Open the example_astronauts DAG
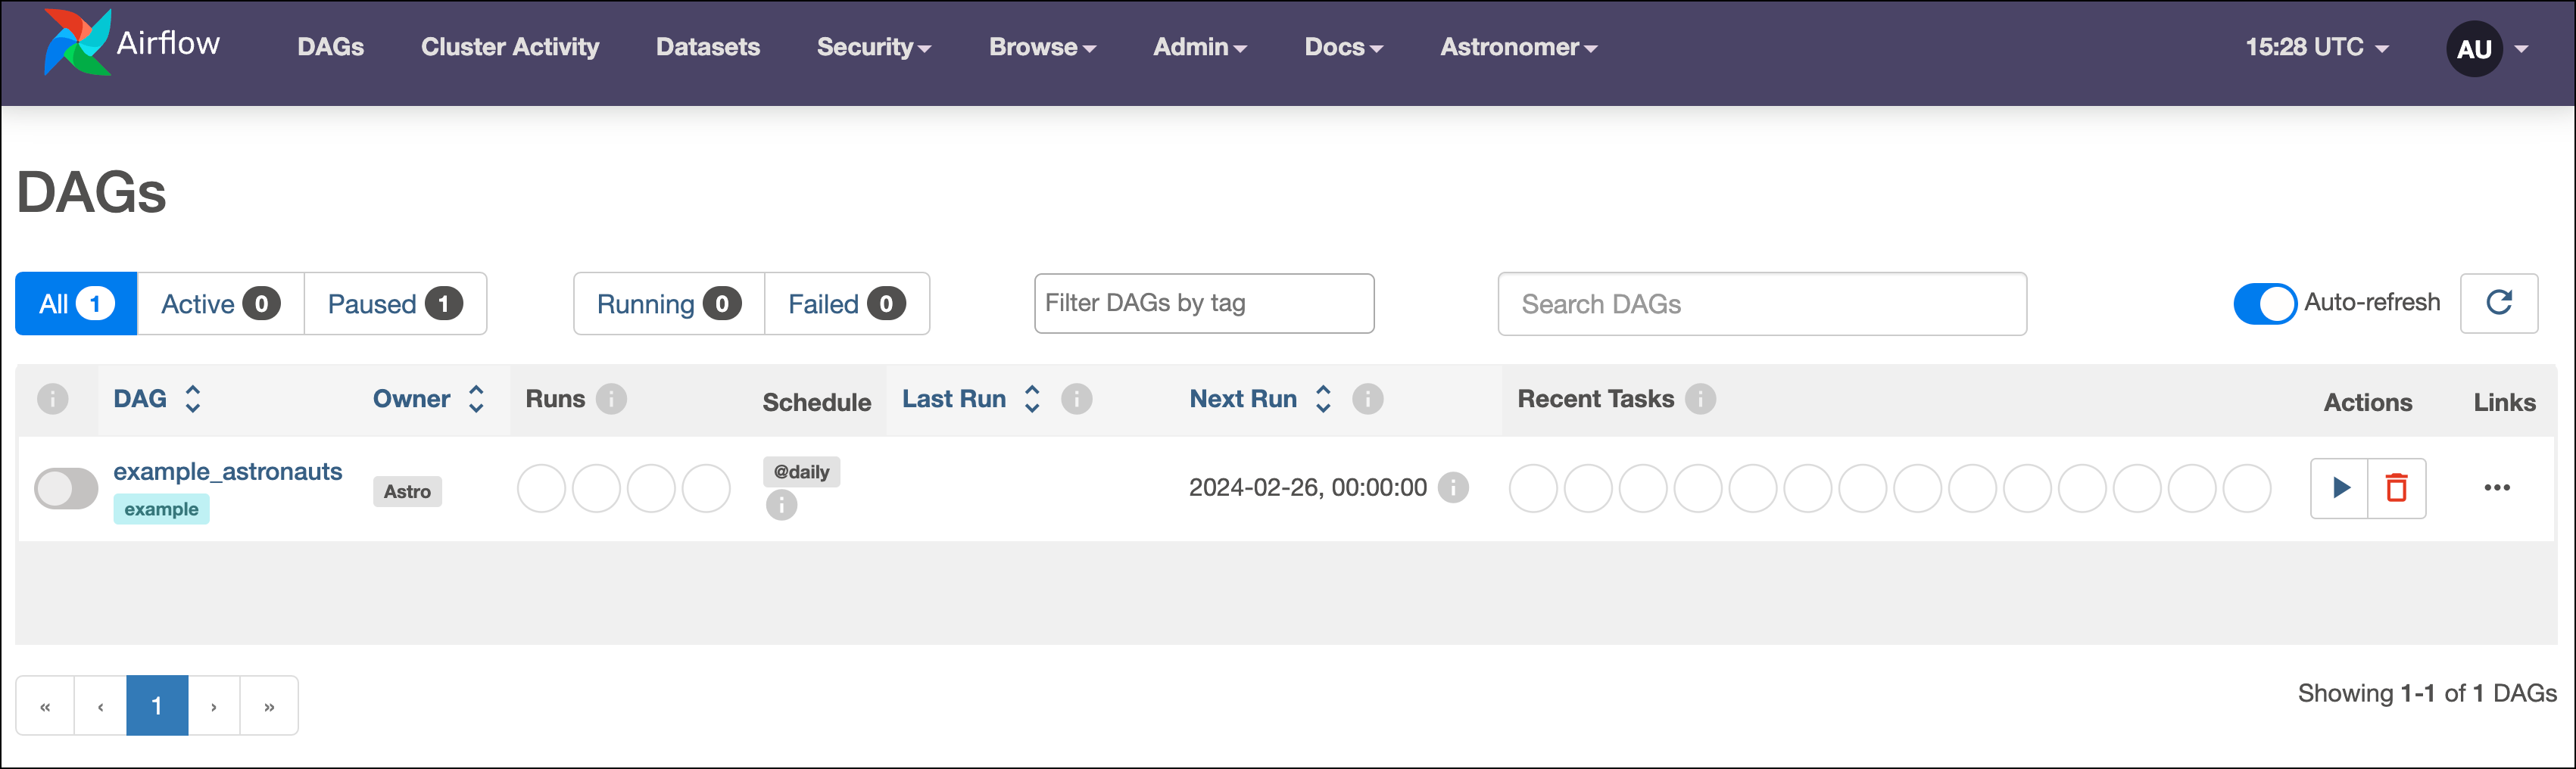This screenshot has height=769, width=2576. click(228, 471)
